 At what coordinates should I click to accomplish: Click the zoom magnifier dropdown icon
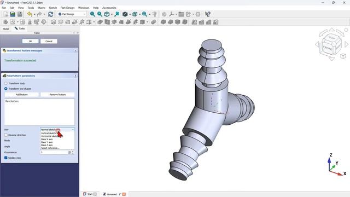tap(144, 14)
